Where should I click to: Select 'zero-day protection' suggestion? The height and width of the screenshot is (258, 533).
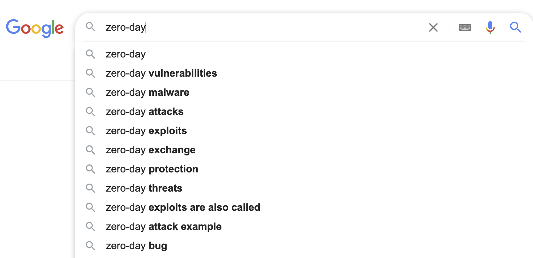152,169
